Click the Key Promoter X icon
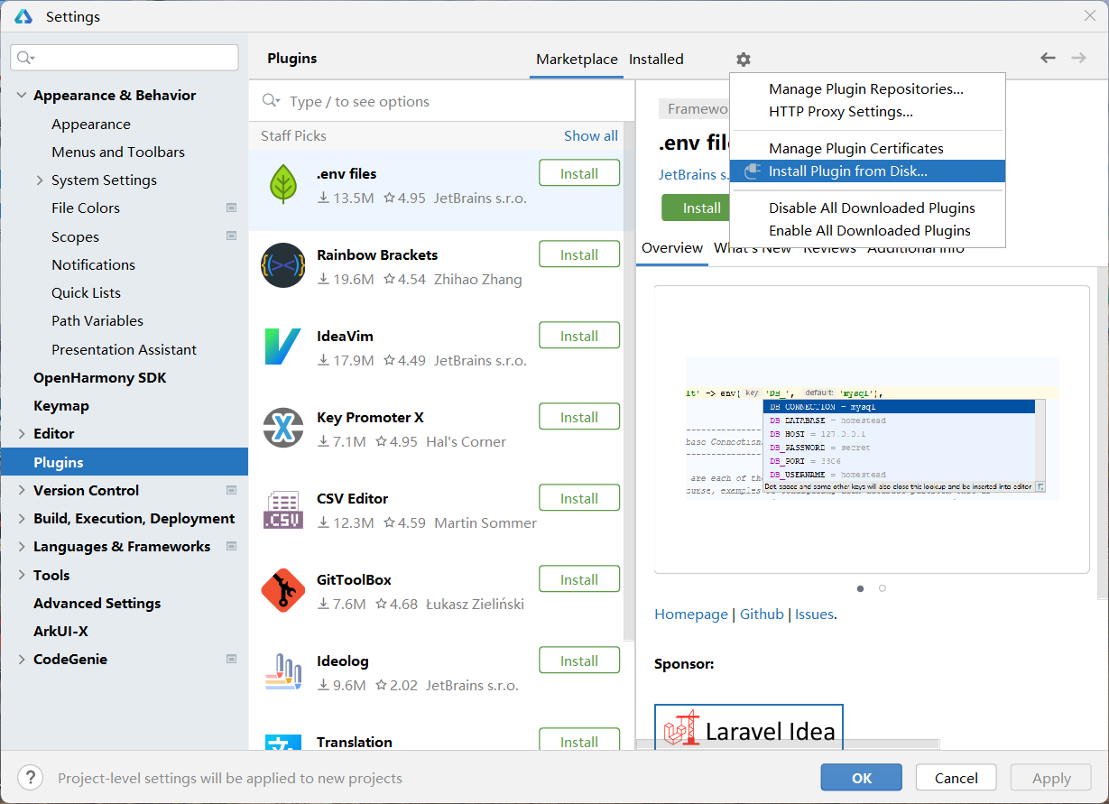Screen dimensions: 1109x804 click(x=283, y=428)
